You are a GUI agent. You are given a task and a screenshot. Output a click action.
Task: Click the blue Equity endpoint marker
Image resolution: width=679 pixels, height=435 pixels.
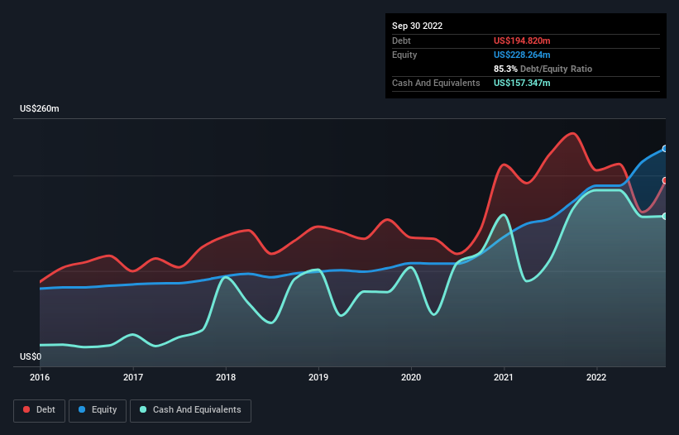click(665, 149)
